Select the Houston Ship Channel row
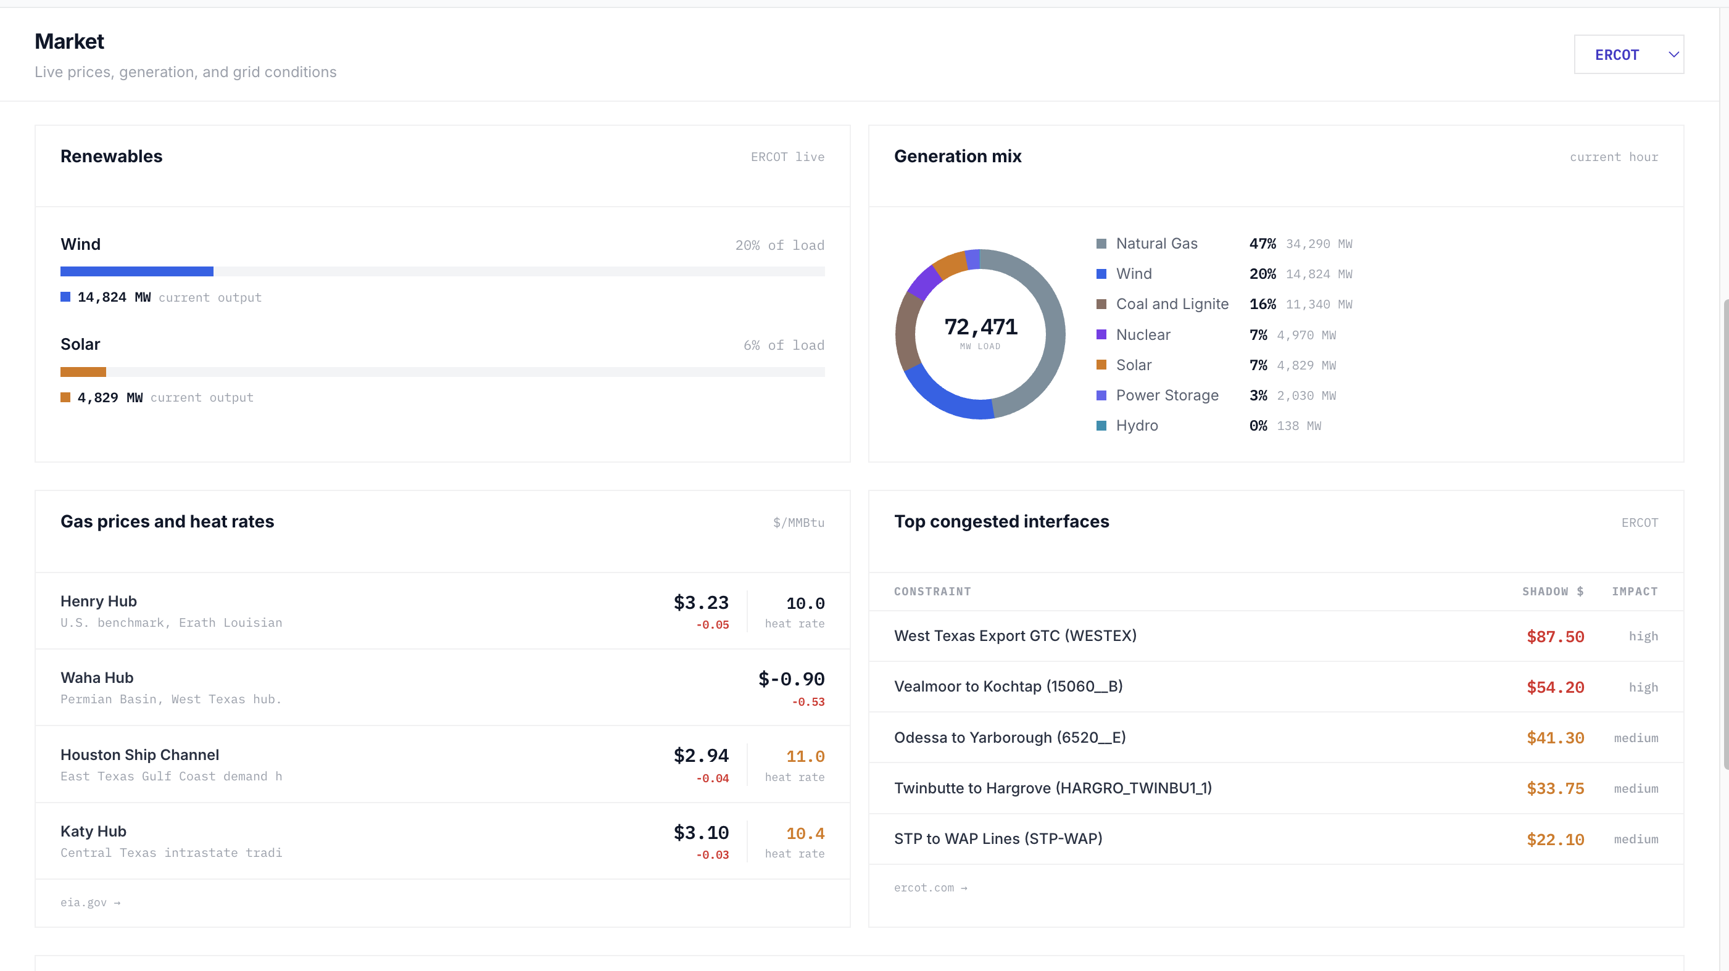The height and width of the screenshot is (971, 1729). tap(442, 764)
